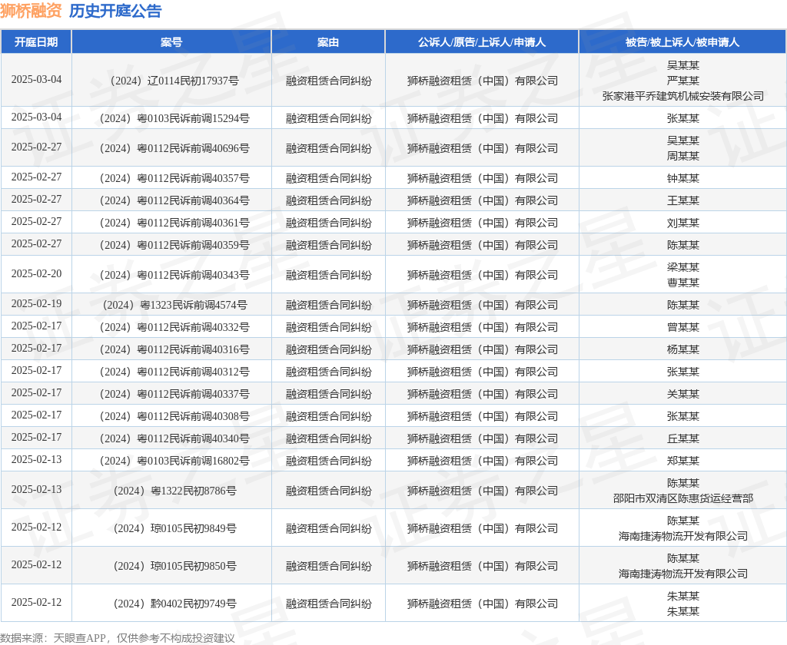The width and height of the screenshot is (787, 645).
Task: Select case number (2024)粤0112民诉前调40337号
Action: (x=174, y=394)
